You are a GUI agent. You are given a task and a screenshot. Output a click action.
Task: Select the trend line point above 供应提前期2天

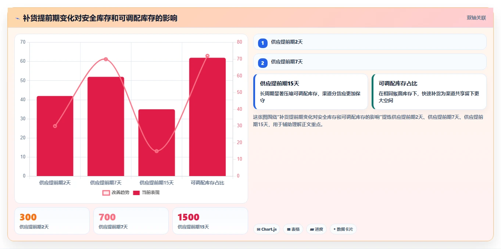[x=55, y=126]
